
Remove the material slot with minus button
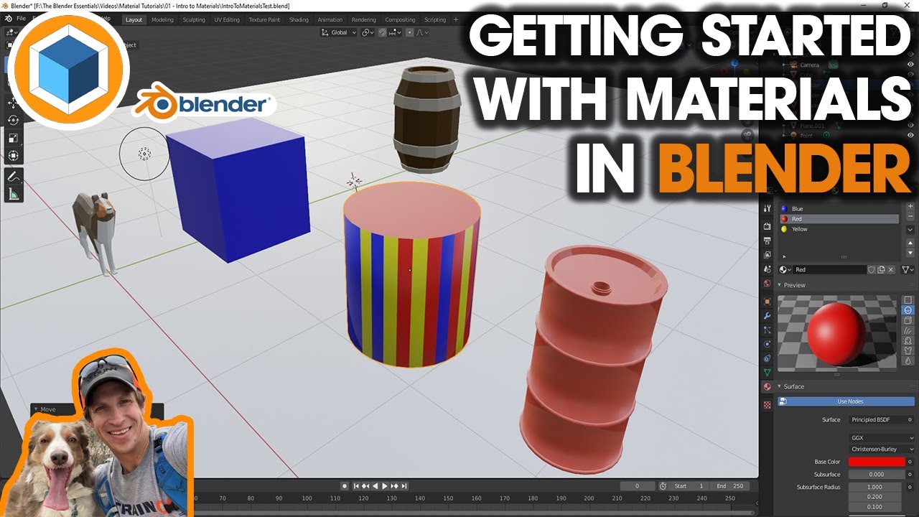click(x=910, y=216)
